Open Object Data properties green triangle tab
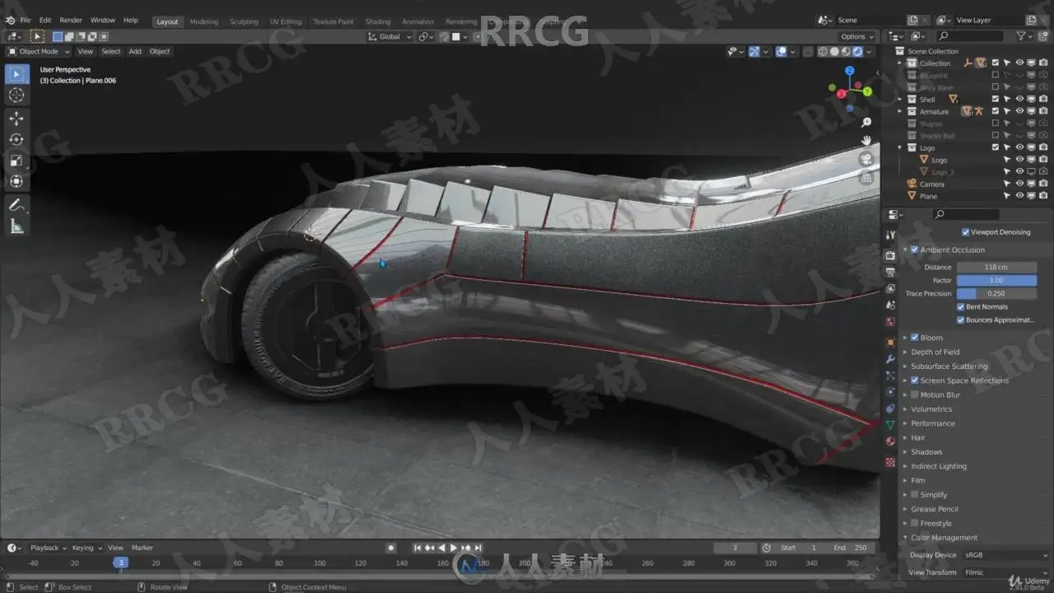 pos(890,425)
